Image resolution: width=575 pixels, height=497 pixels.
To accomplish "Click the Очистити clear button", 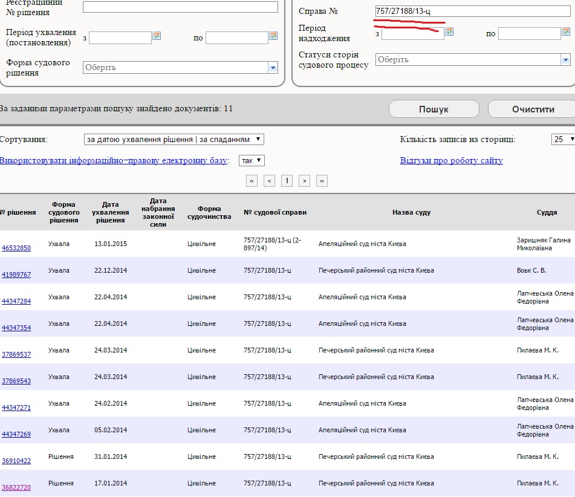I will pyautogui.click(x=532, y=109).
